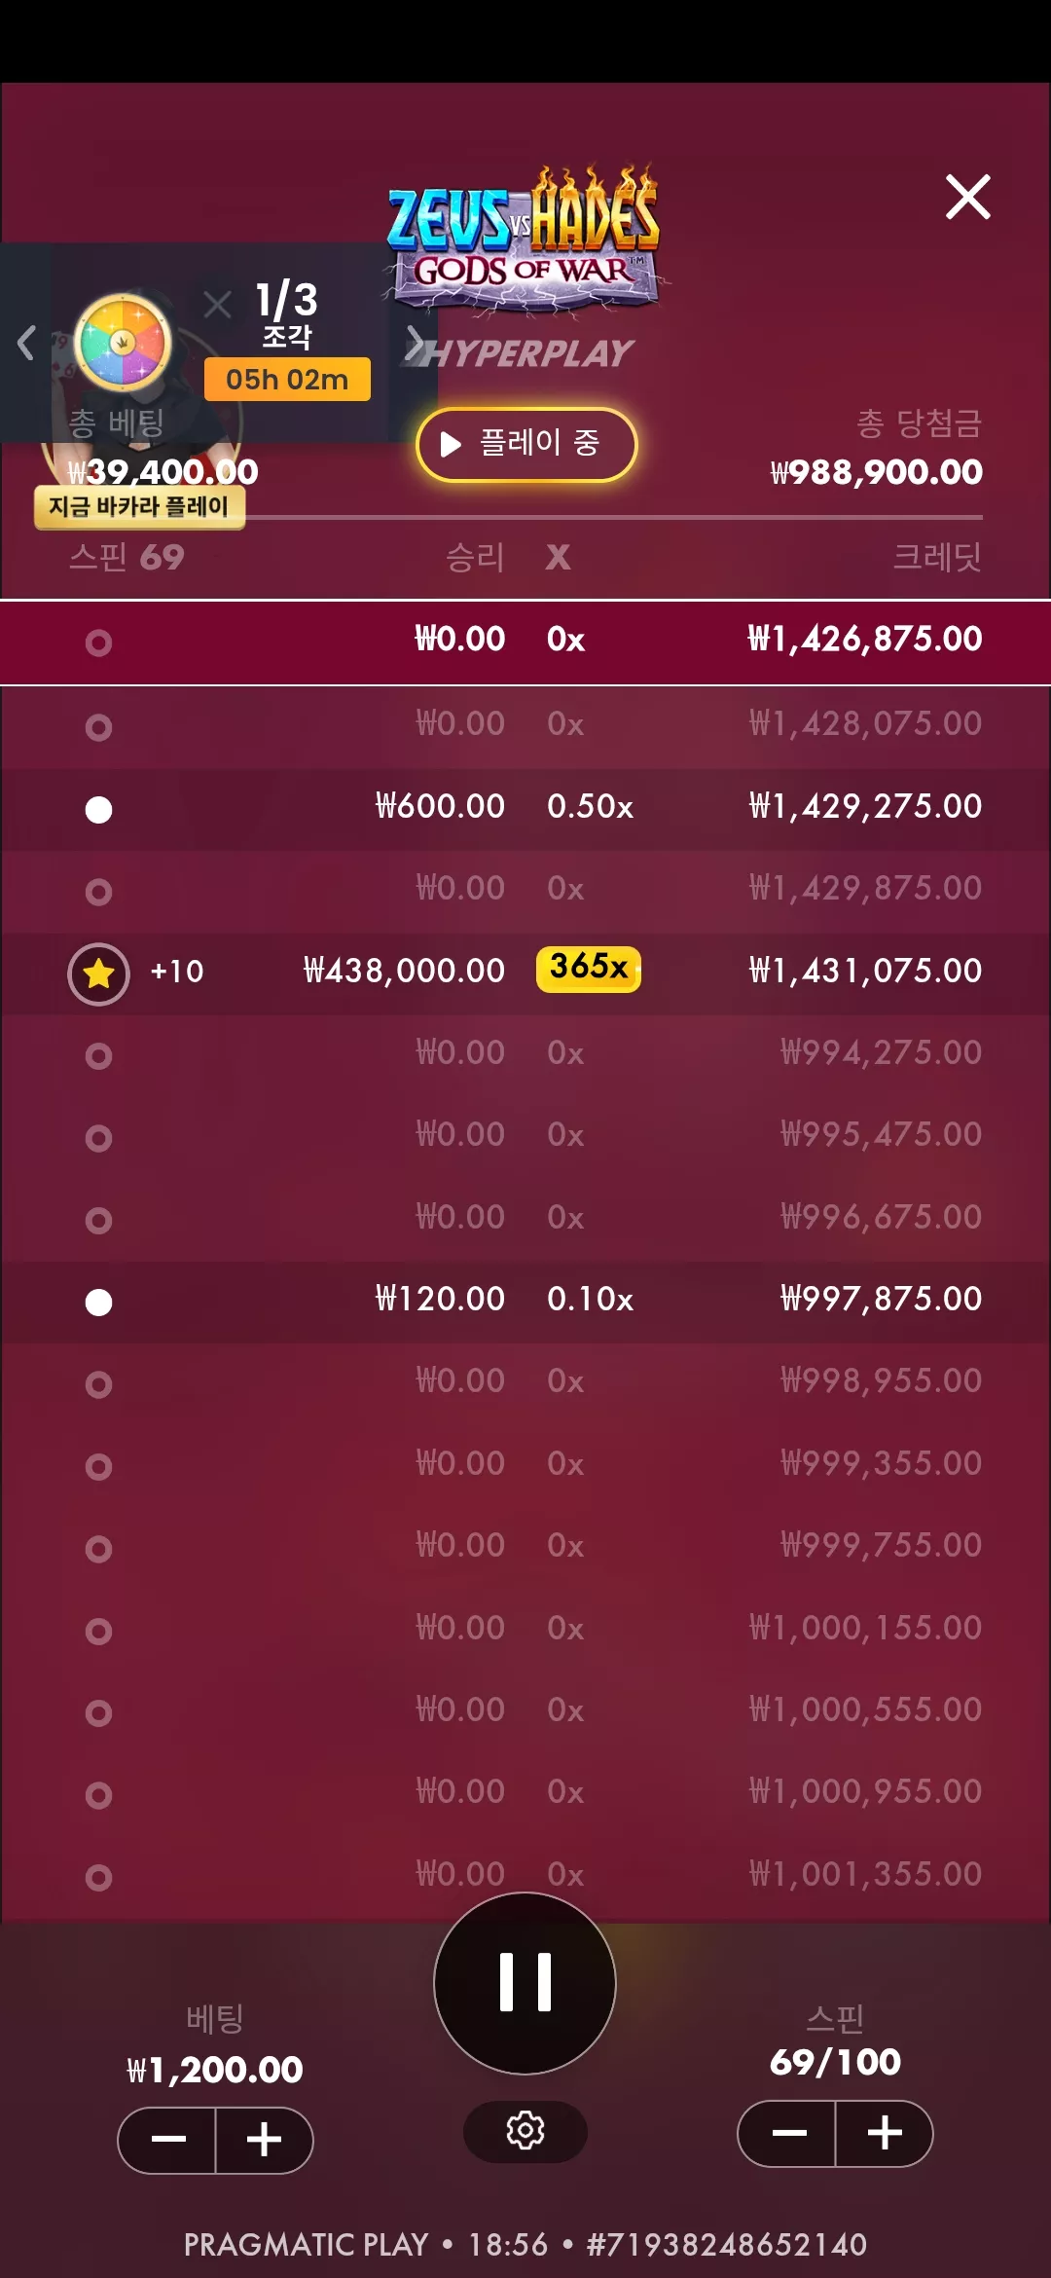Decrease the spin count from 100
The width and height of the screenshot is (1051, 2278).
coord(787,2133)
